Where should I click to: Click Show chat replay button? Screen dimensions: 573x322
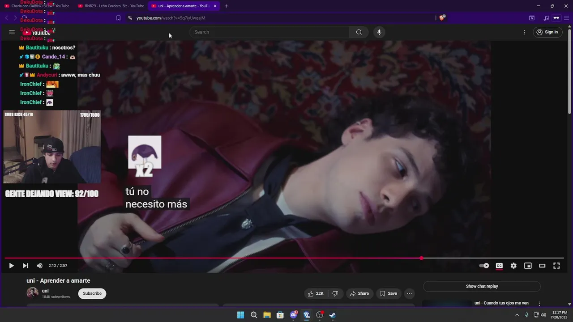click(x=482, y=286)
